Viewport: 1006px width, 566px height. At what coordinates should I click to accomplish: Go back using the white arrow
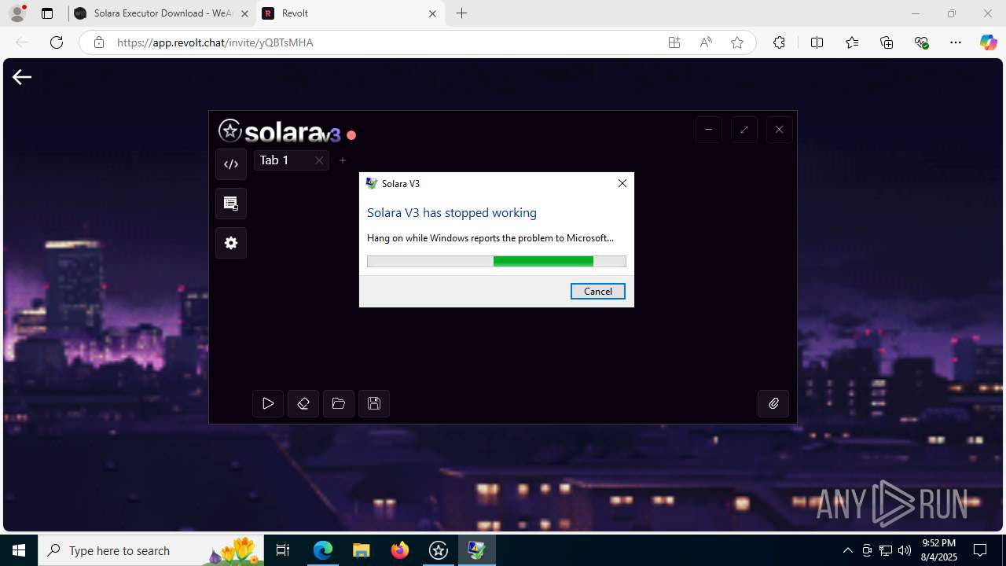tap(22, 76)
